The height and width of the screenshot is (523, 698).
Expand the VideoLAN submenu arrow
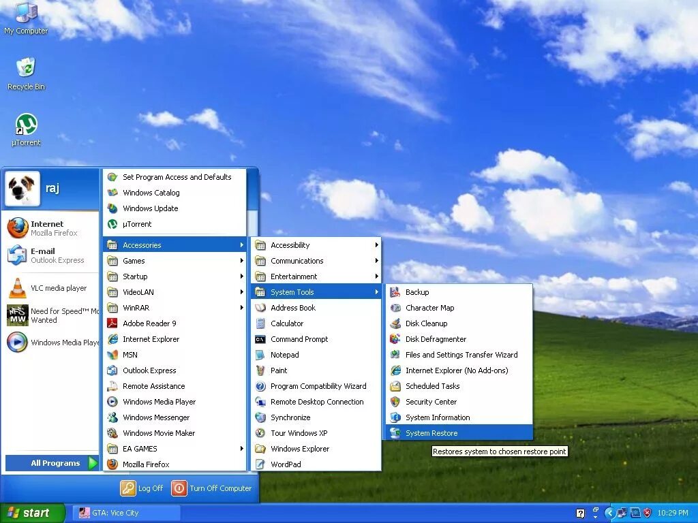[242, 291]
